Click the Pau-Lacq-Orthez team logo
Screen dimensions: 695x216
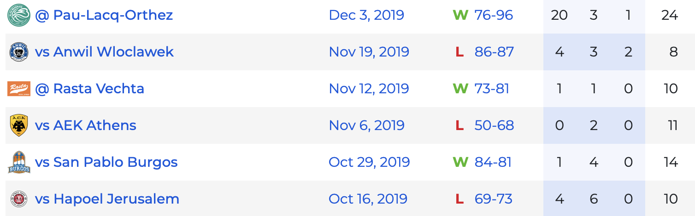point(19,15)
